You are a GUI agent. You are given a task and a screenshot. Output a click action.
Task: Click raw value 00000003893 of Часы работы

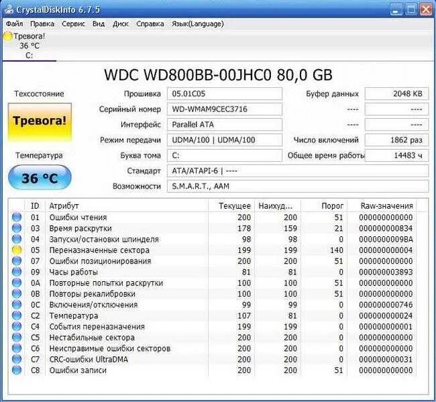(x=386, y=272)
